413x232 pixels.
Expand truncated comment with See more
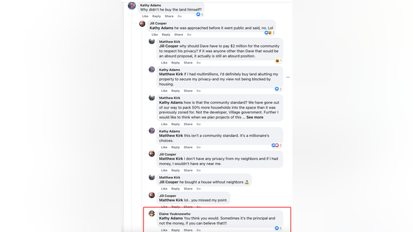click(255, 117)
